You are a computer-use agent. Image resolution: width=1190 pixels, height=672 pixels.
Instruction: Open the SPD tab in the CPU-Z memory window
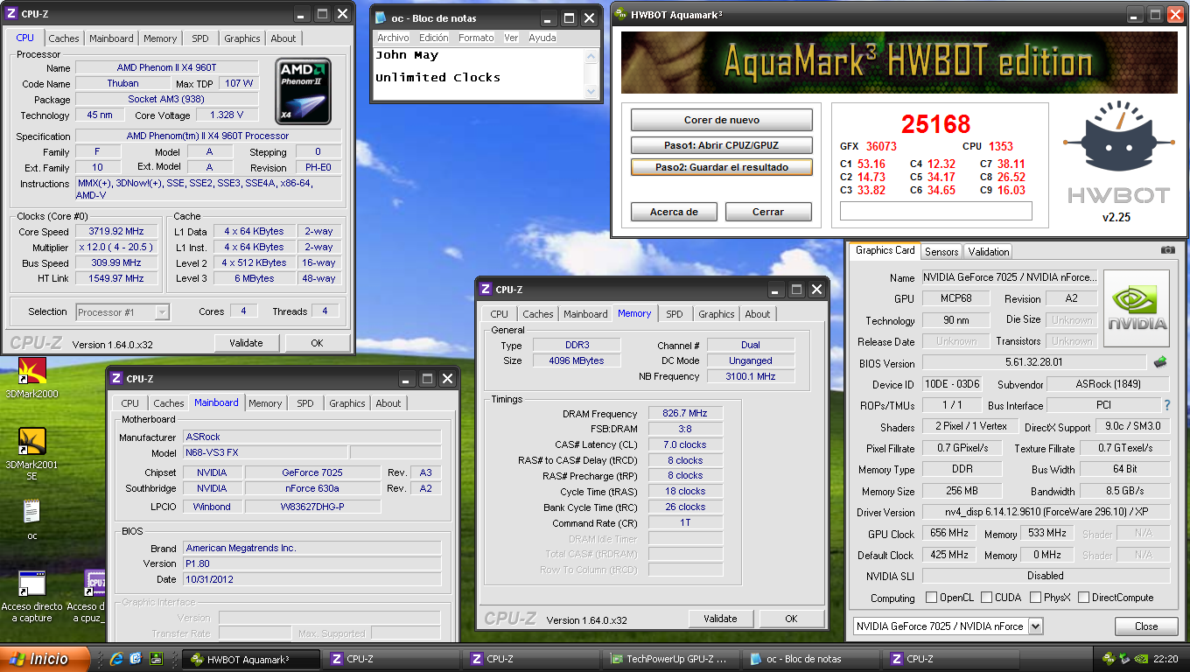click(x=674, y=314)
